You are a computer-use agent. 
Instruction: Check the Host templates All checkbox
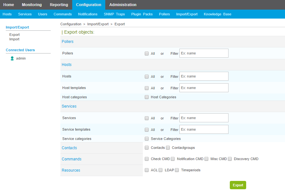(146, 88)
